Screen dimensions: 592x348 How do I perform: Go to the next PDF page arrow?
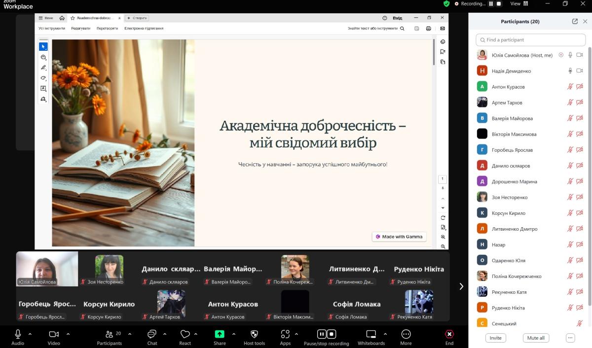[443, 208]
